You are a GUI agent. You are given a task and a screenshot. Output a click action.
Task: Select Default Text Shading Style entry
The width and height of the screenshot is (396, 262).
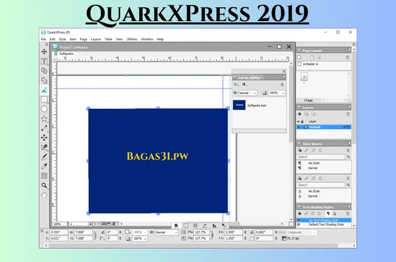tap(326, 224)
